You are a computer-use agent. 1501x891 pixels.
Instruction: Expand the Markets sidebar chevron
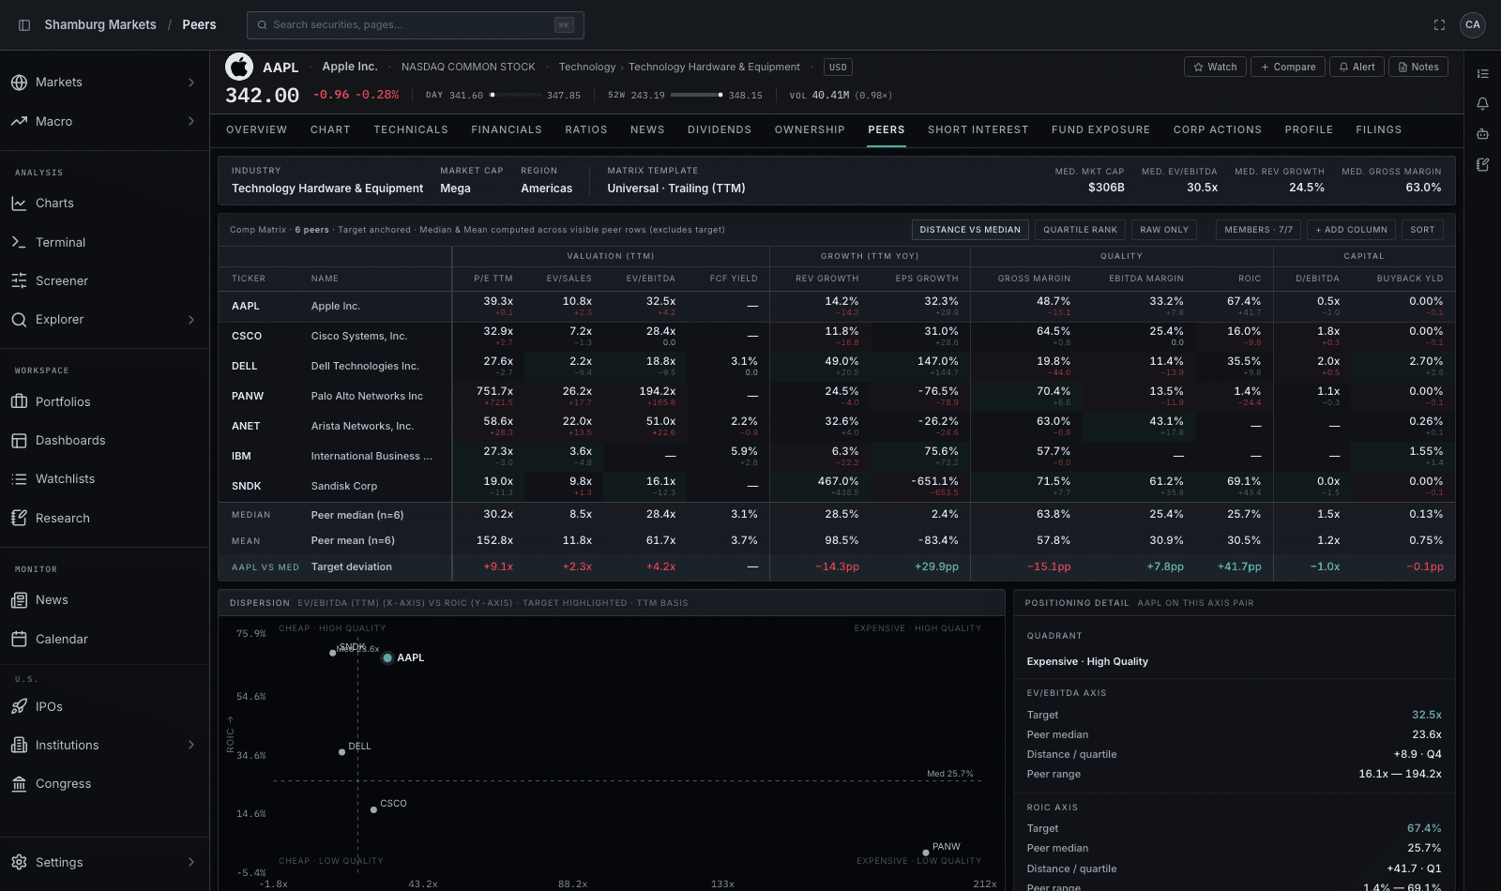(191, 83)
